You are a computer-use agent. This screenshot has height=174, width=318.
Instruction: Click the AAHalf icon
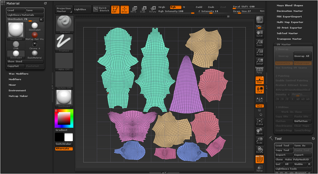(x=260, y=61)
